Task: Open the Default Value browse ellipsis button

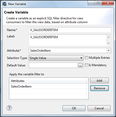Action: pyautogui.click(x=80, y=65)
